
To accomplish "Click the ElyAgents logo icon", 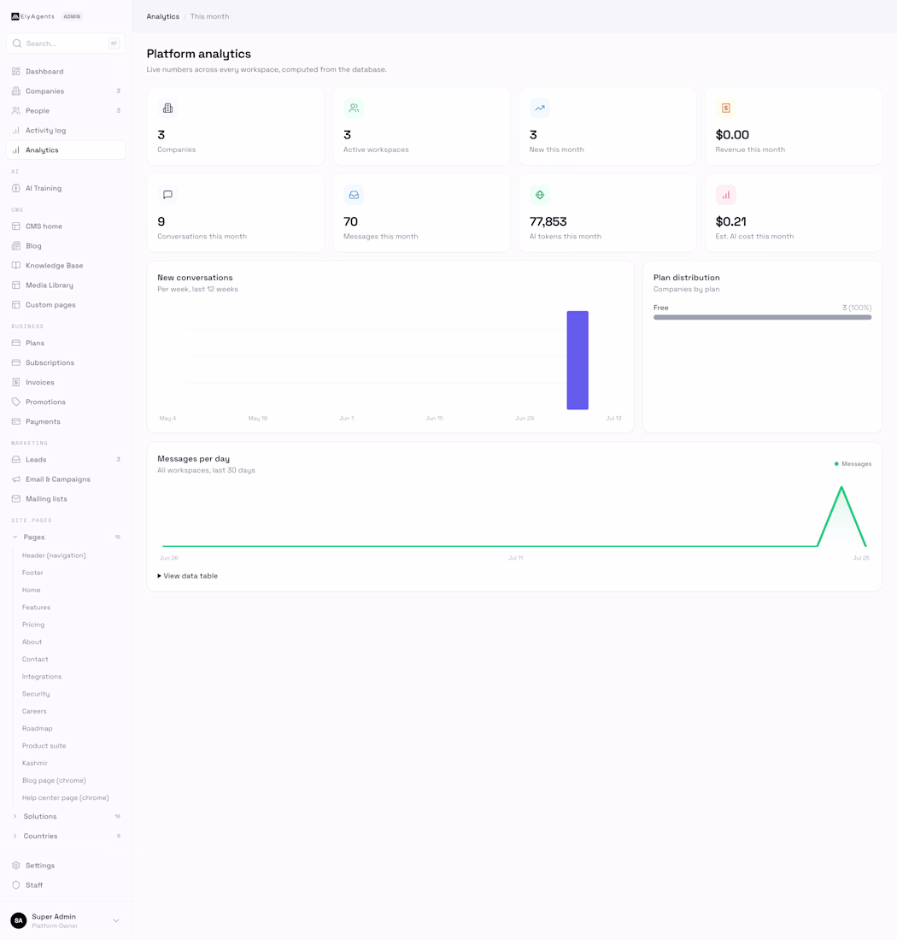I will coord(15,17).
